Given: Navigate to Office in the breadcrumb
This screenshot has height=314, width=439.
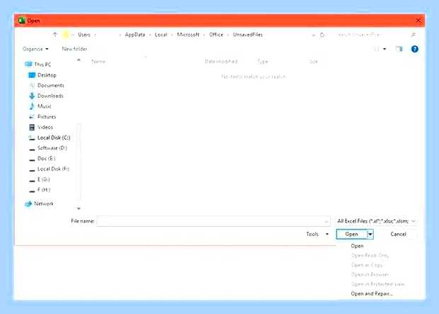Looking at the screenshot, I should pyautogui.click(x=216, y=35).
